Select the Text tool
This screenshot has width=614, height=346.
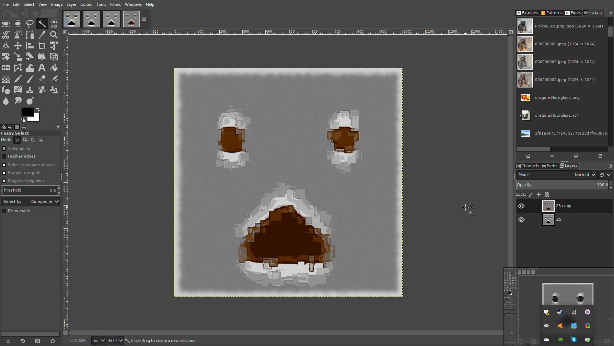pos(42,68)
